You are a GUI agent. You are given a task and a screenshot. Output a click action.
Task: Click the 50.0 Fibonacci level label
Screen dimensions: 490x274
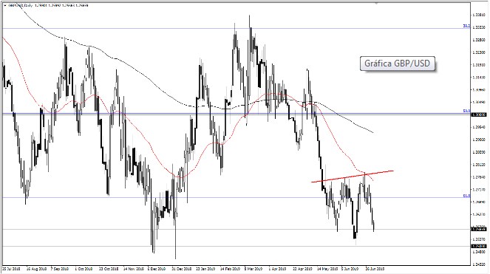466,111
